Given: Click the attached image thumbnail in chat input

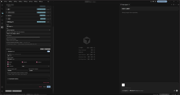Looking at the screenshot, I should (123, 85).
